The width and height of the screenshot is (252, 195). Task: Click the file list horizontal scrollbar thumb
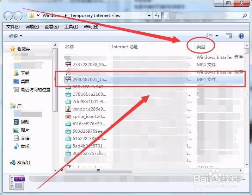(x=99, y=170)
